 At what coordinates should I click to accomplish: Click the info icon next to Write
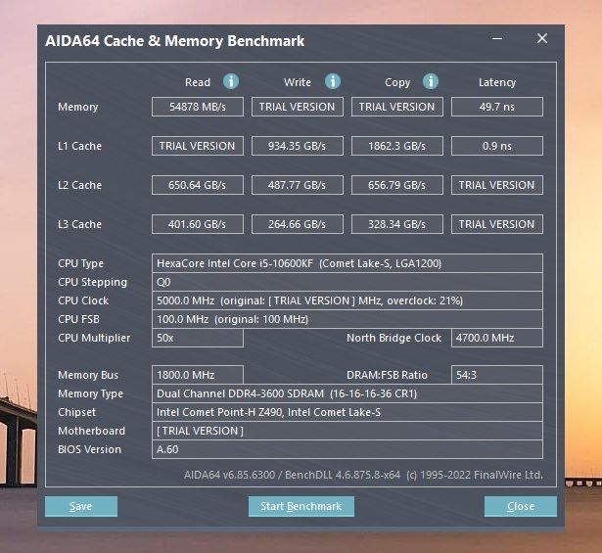[333, 81]
